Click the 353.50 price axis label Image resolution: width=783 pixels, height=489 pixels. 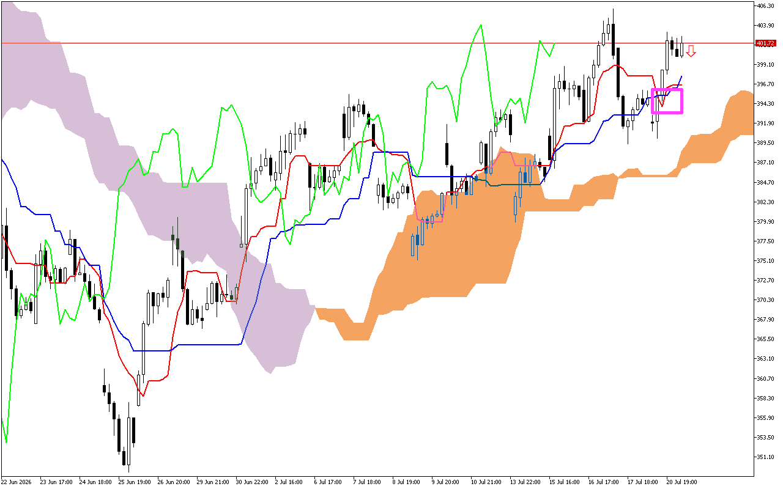click(x=766, y=437)
